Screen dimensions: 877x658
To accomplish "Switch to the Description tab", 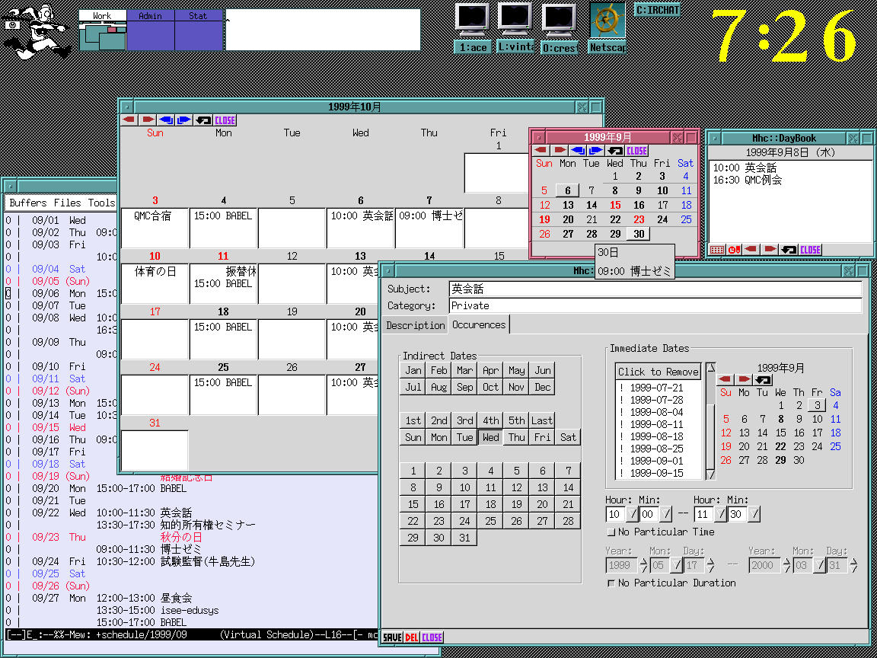I will [x=415, y=325].
